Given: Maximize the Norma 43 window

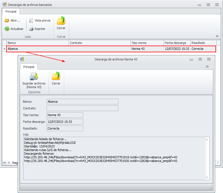Looking at the screenshot, I should tap(200, 59).
